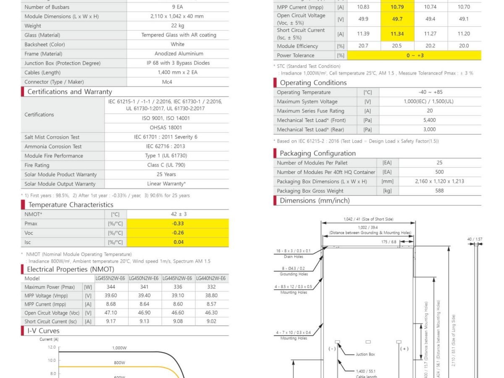Screen dimensions: 504x378
Task: Select the Temperature Characteristics heading
Action: [71, 205]
